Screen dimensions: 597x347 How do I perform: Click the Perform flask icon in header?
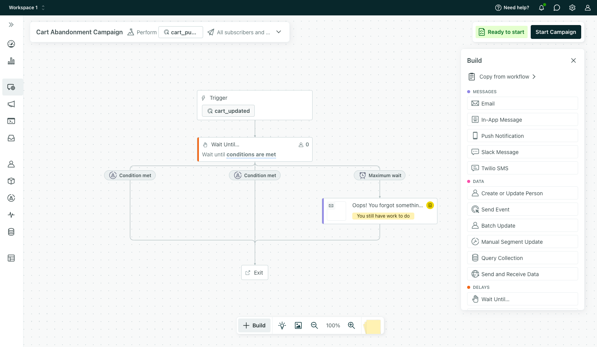point(131,32)
